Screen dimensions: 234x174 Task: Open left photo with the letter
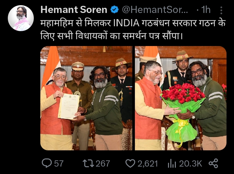[86, 98]
